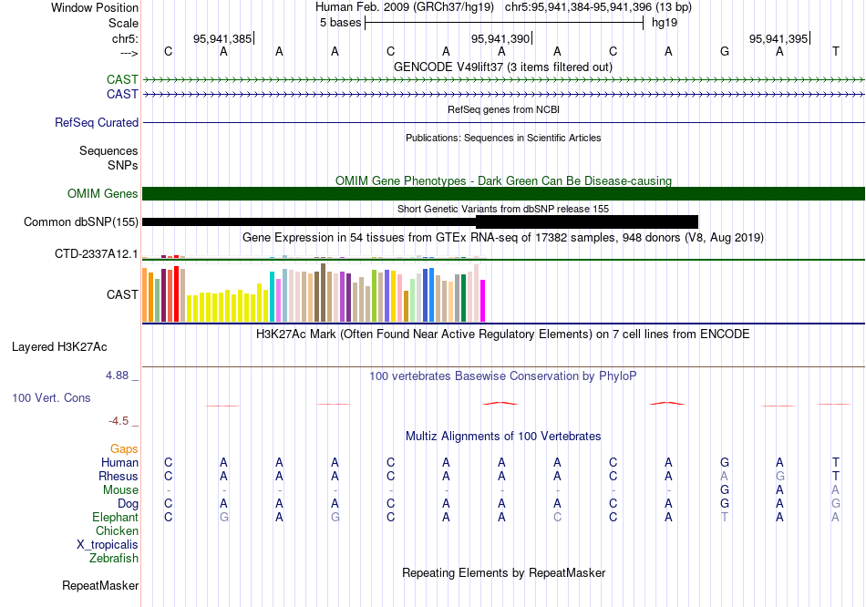This screenshot has width=866, height=607.
Task: Click the CTD-2337A12.1 gene expression label
Action: (x=96, y=254)
